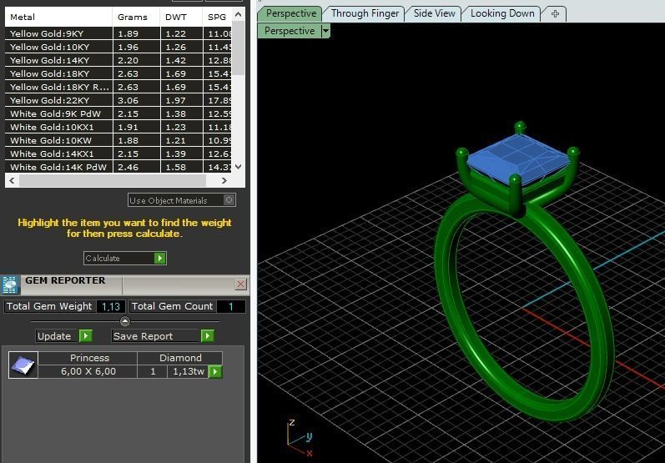Open the Perspective viewport dropdown arrow
This screenshot has width=665, height=463.
(325, 31)
